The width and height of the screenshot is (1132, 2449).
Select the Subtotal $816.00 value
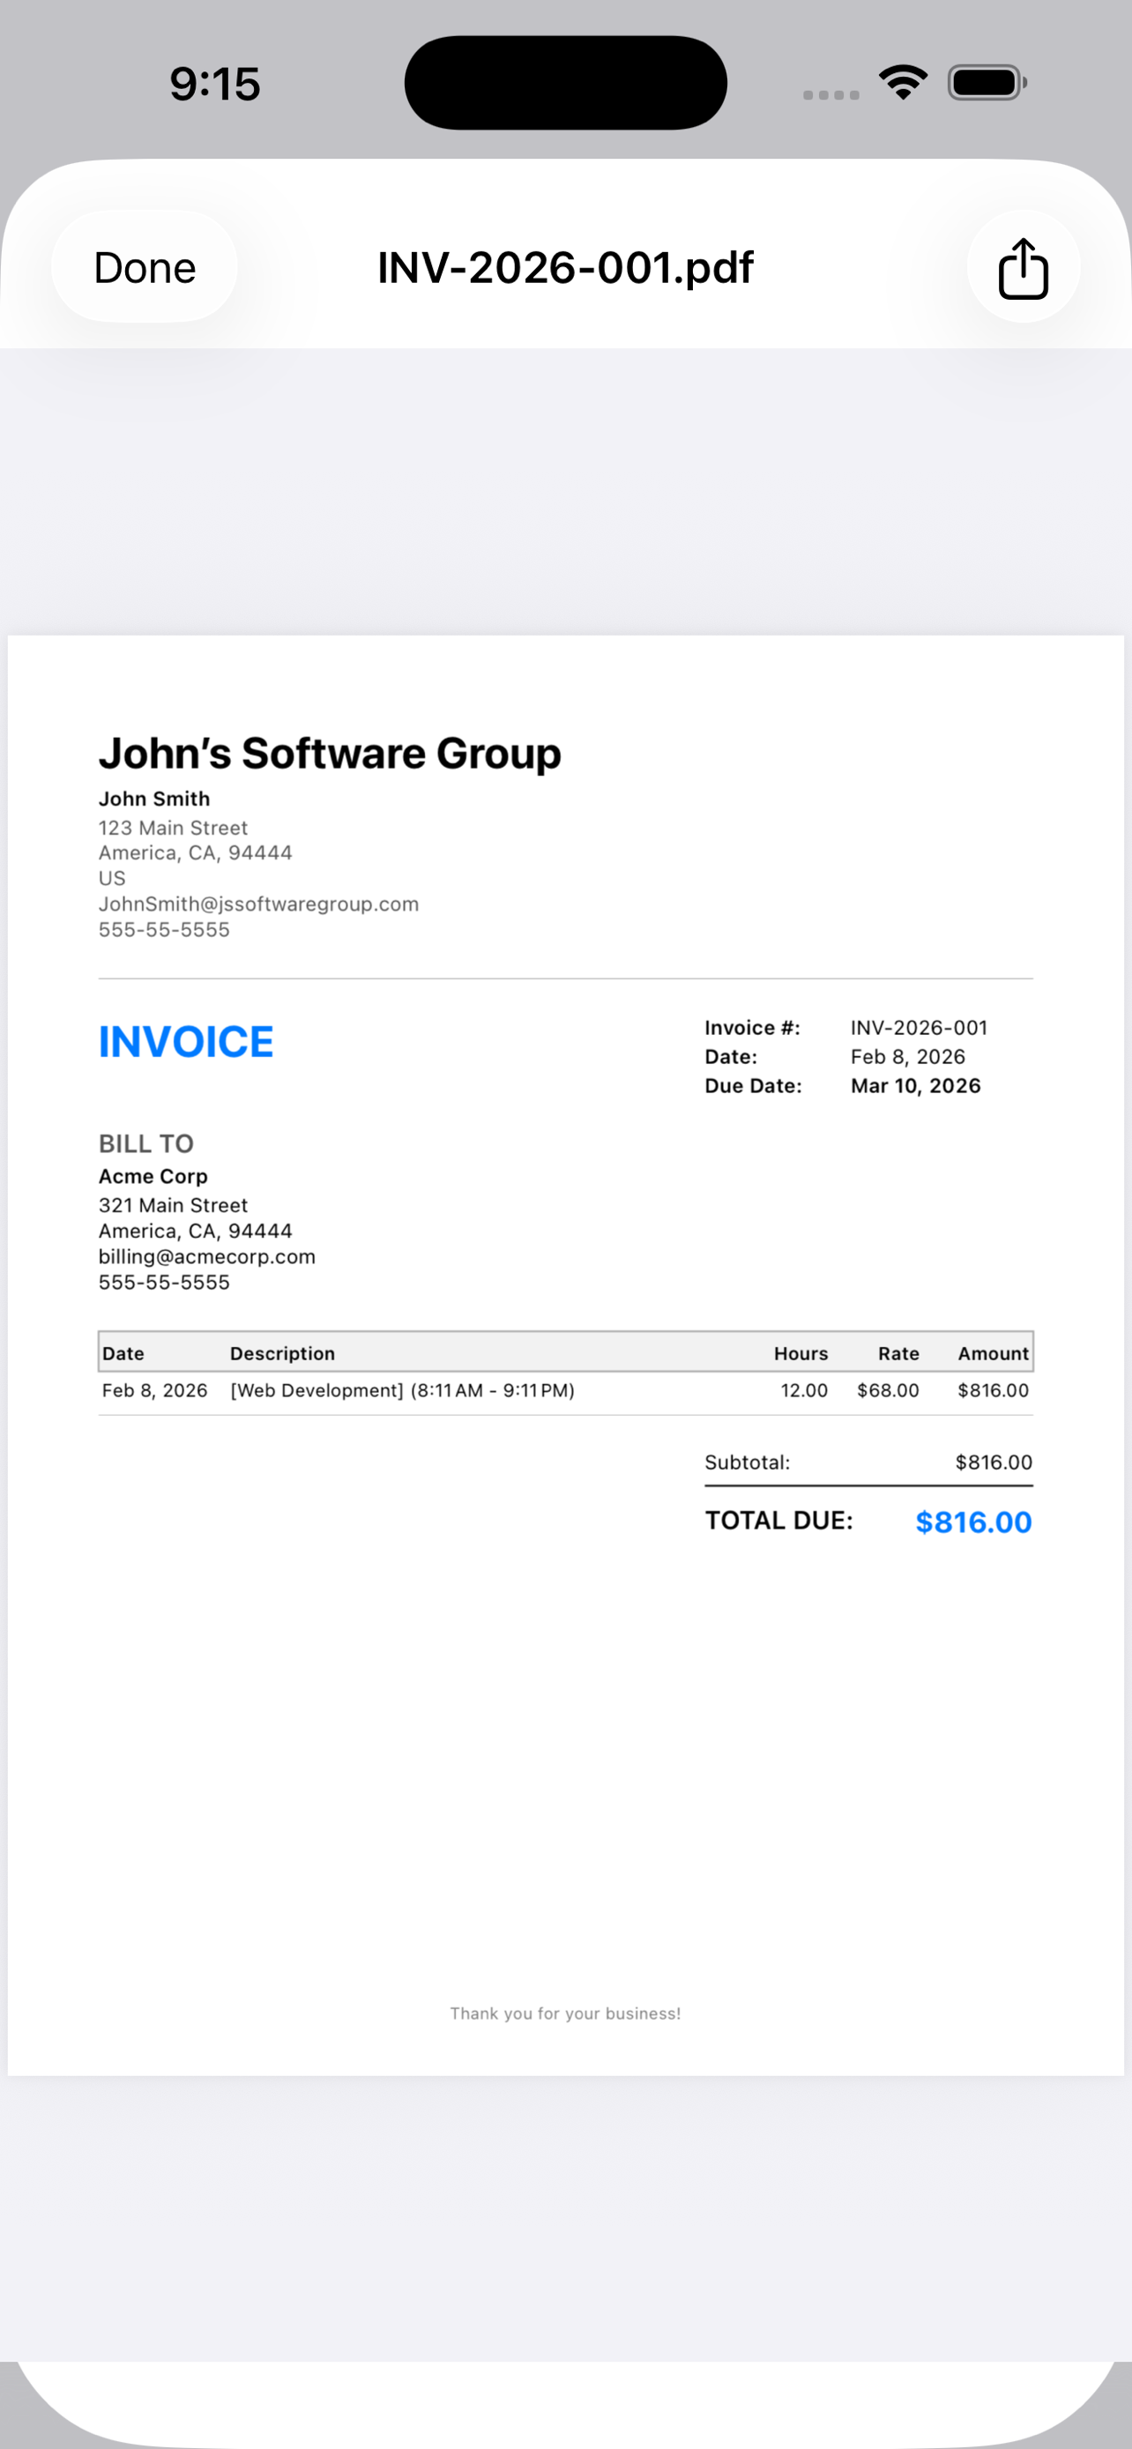click(x=994, y=1463)
